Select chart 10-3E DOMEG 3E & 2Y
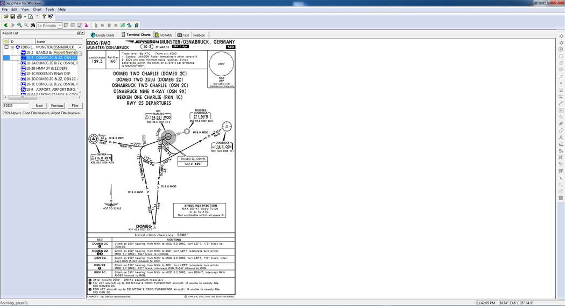 tap(48, 84)
